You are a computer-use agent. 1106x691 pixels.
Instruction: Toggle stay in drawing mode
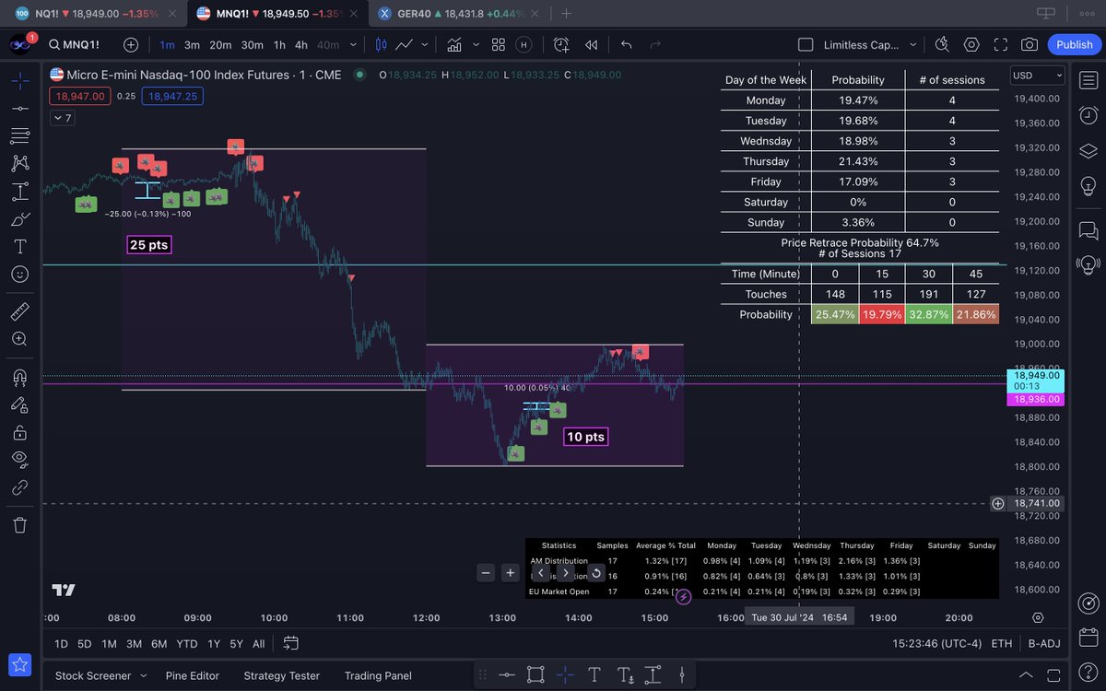point(19,404)
